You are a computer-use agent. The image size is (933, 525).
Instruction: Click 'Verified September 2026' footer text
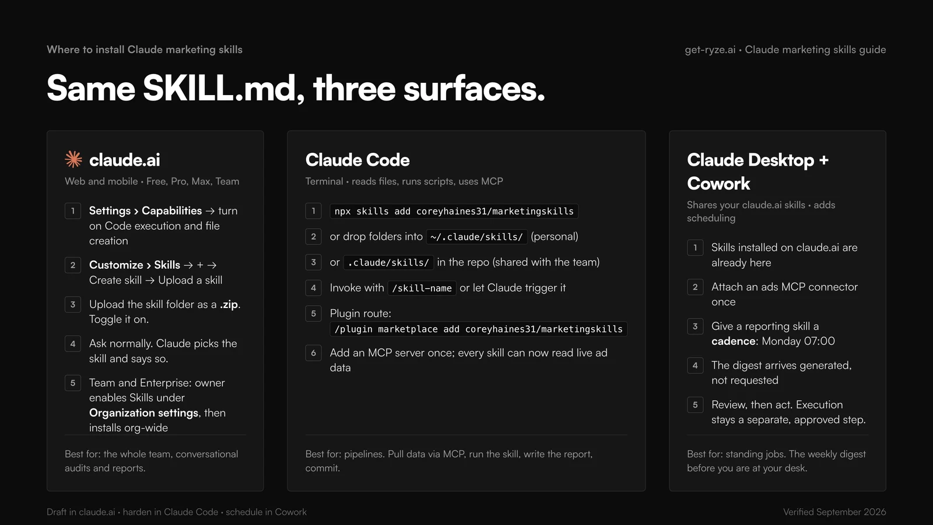834,512
